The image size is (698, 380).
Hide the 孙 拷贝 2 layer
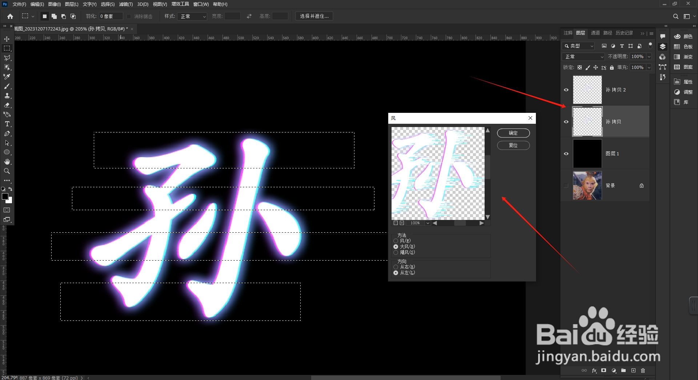(x=566, y=90)
